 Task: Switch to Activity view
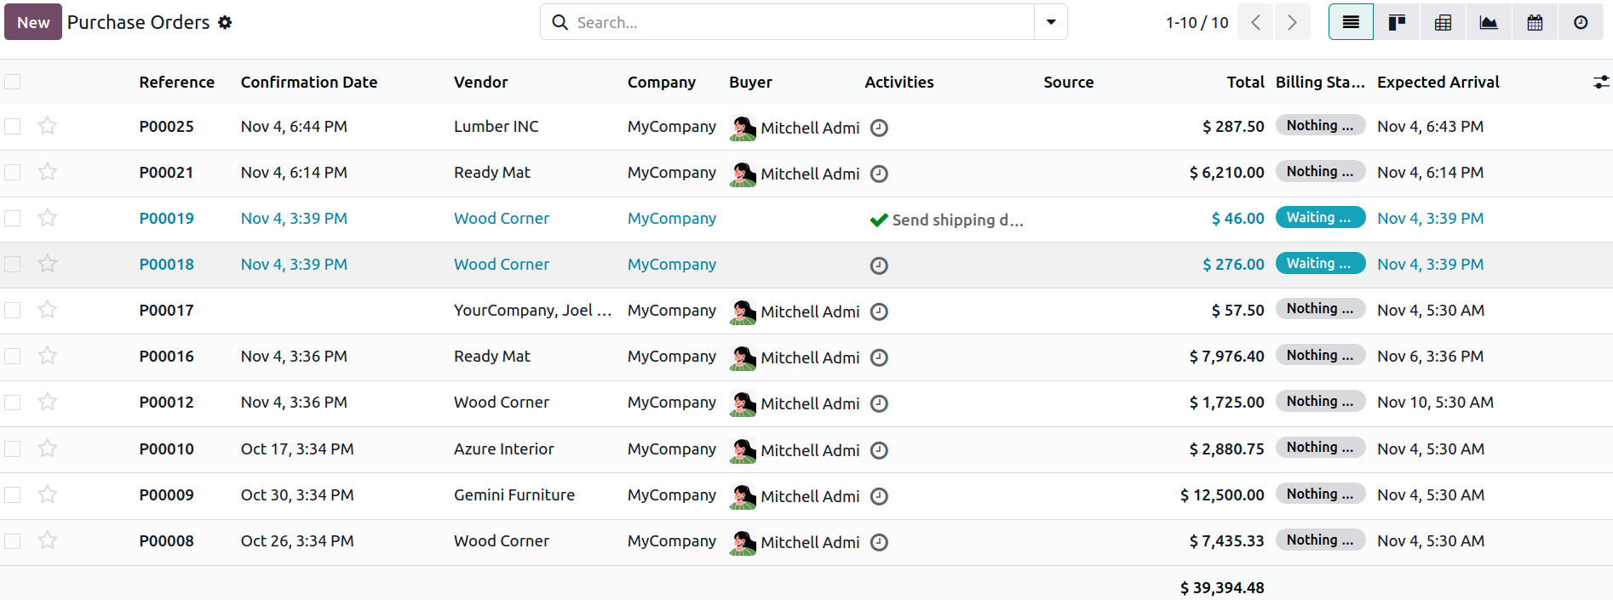(x=1581, y=22)
